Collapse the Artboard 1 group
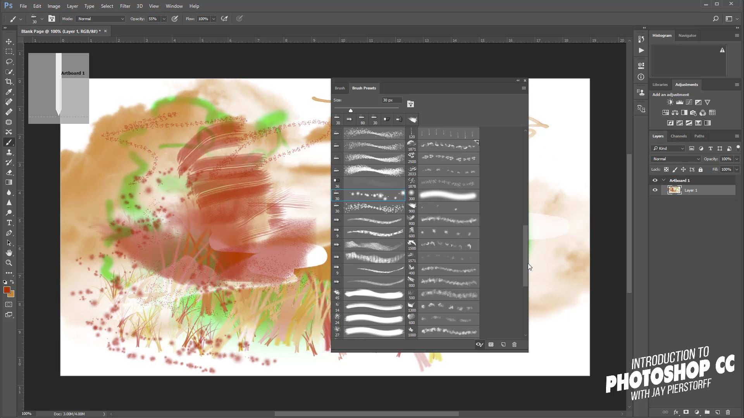The height and width of the screenshot is (418, 744). pyautogui.click(x=663, y=180)
